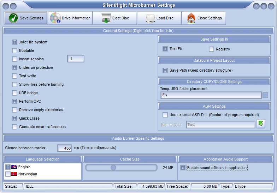Toggle Quick Erase checkbox
Screen dimensions: 277x193
(x=15, y=119)
